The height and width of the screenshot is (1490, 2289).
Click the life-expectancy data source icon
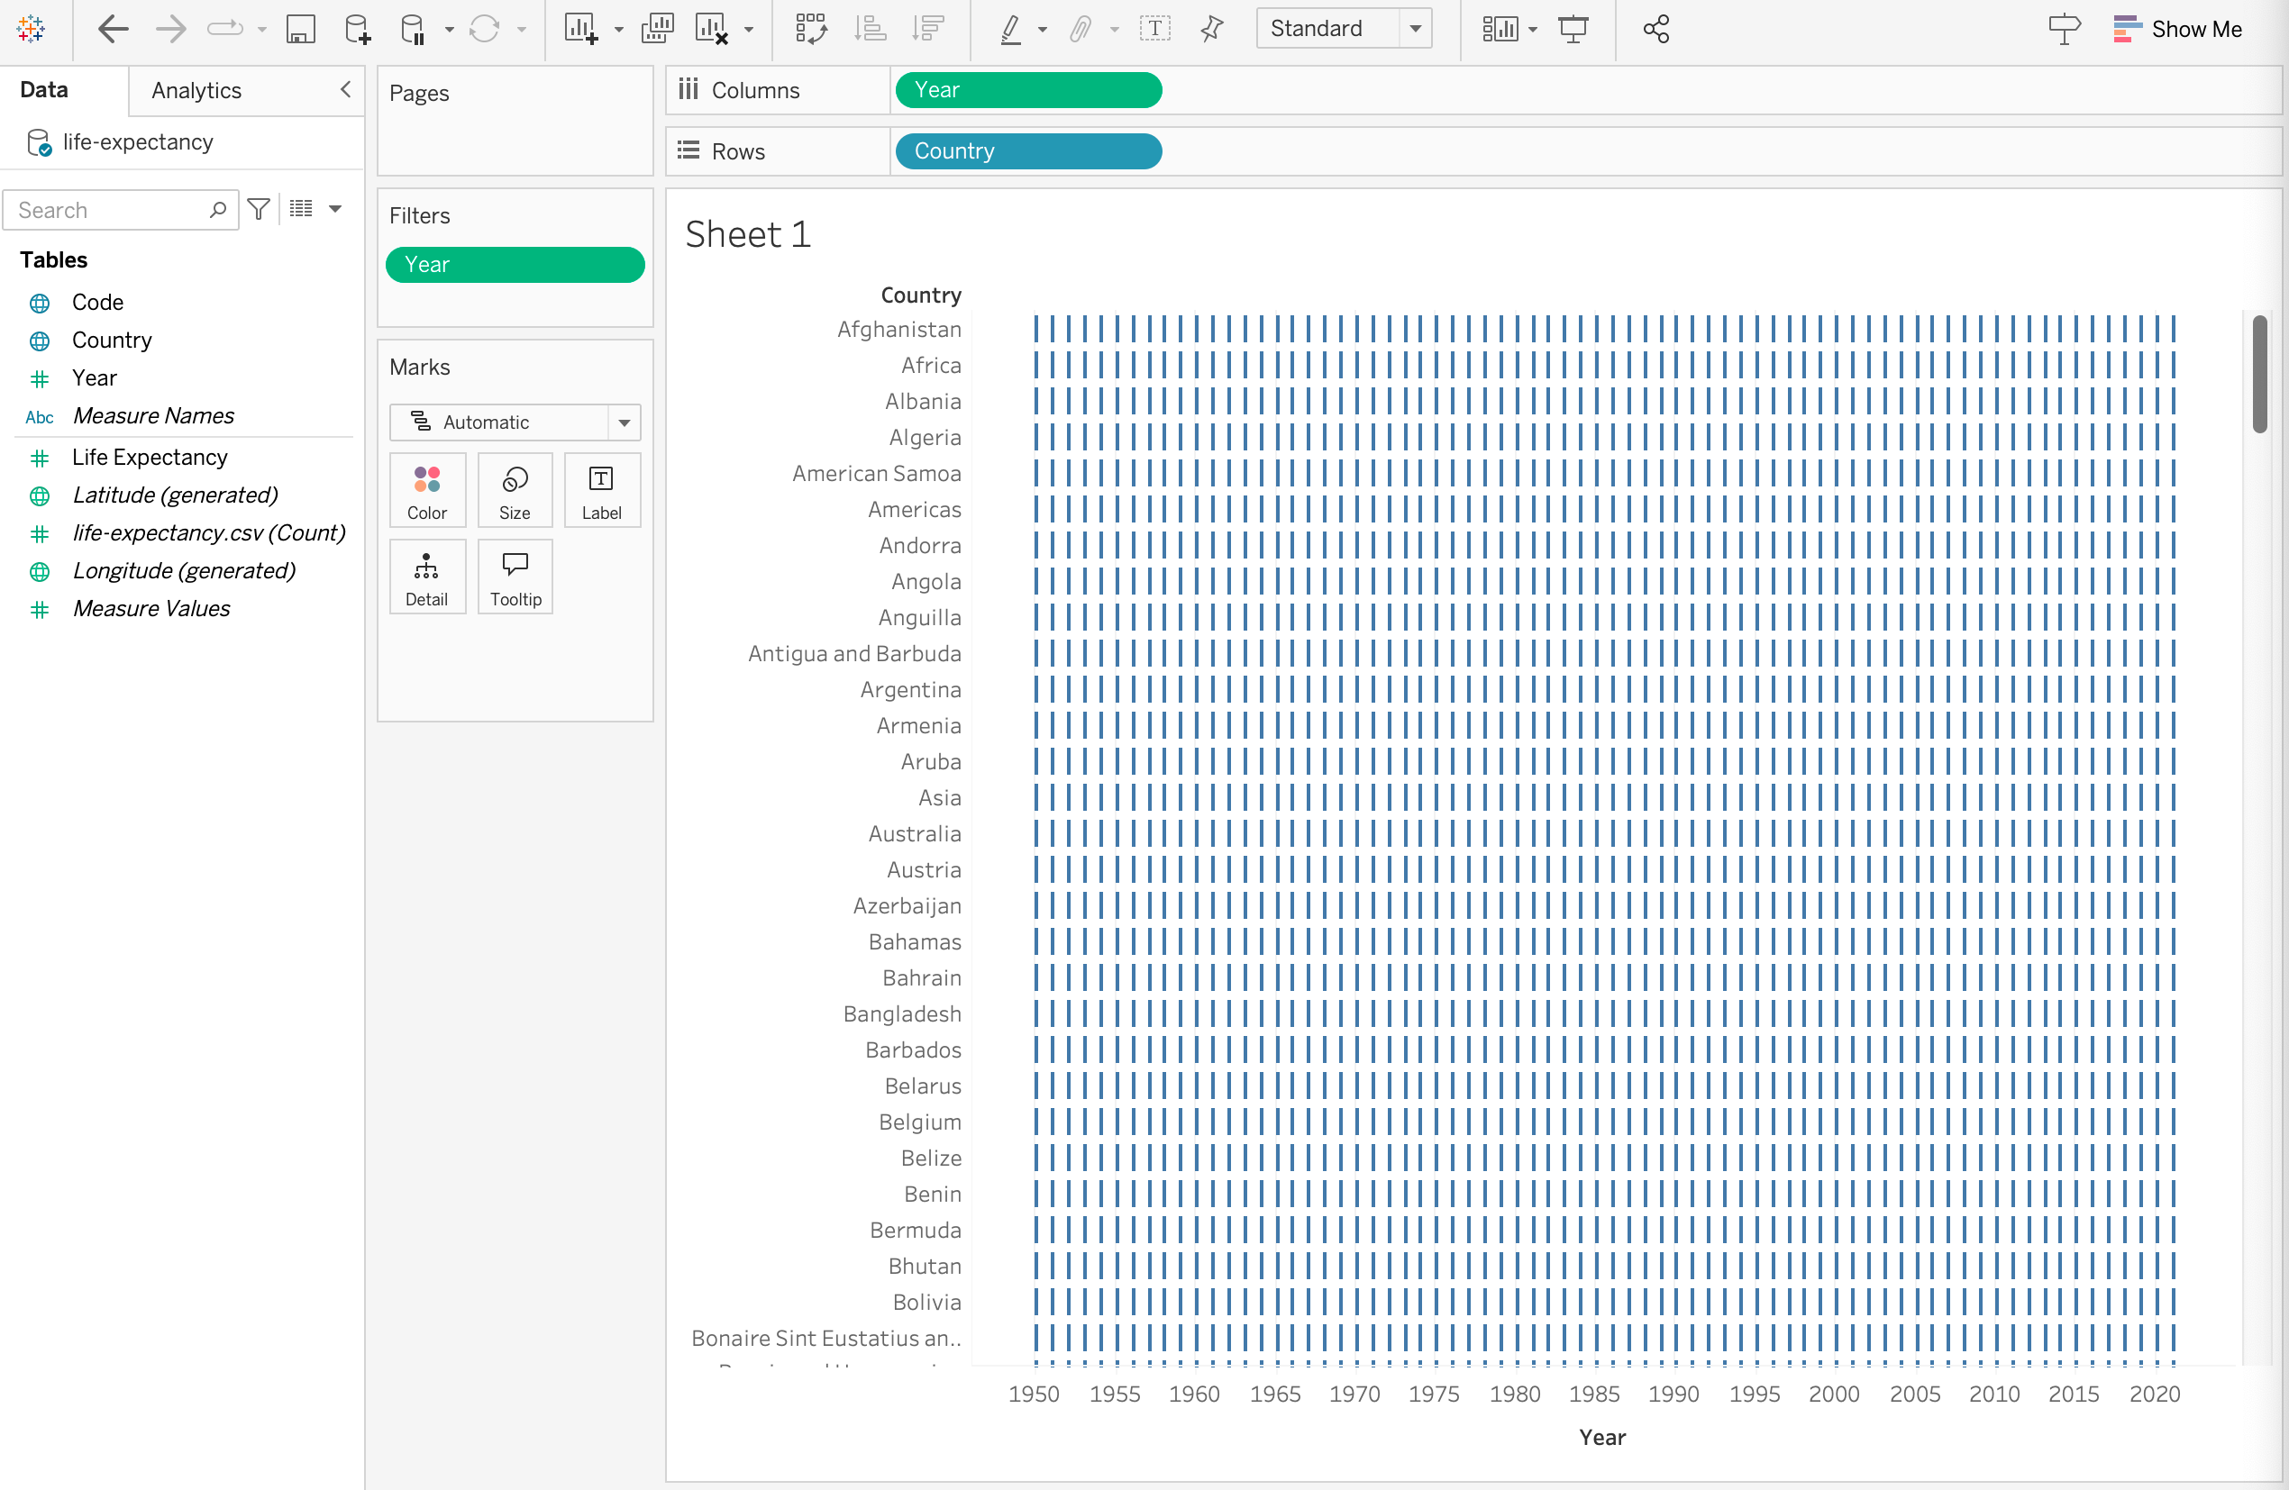tap(39, 142)
